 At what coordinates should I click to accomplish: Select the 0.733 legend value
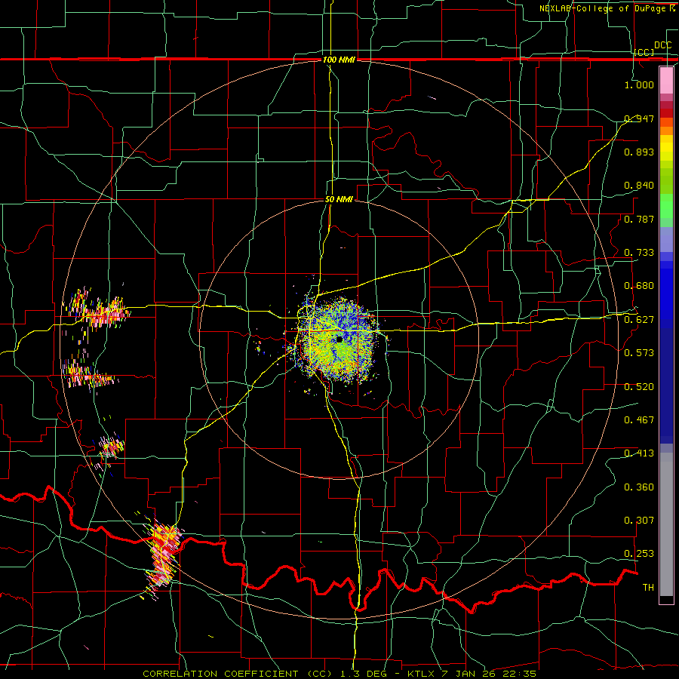(x=639, y=253)
